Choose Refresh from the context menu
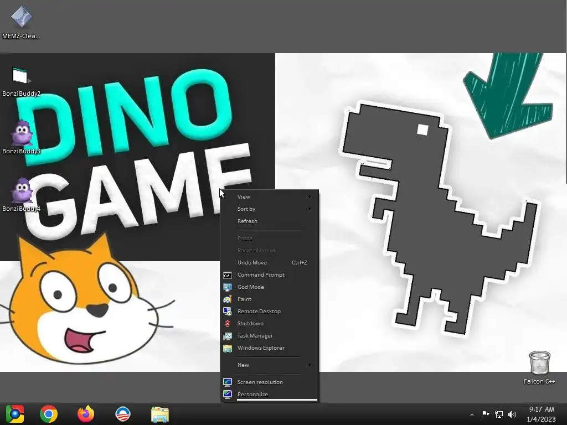Screen dimensions: 567x425 270,221
